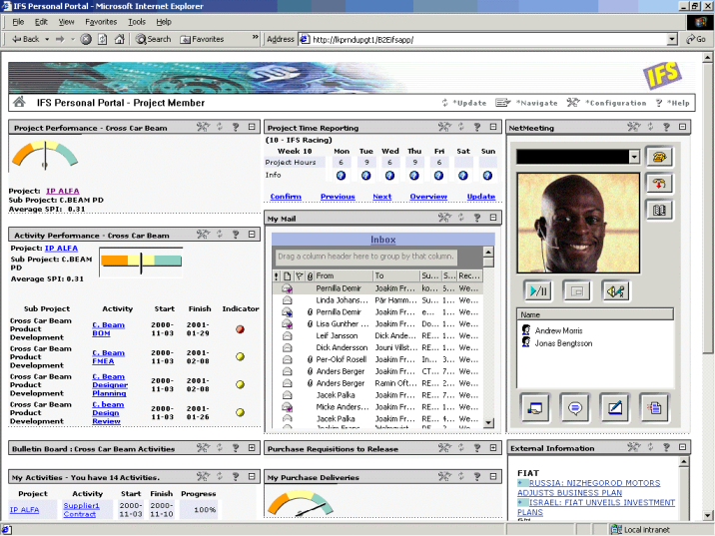Image resolution: width=715 pixels, height=536 pixels.
Task: Click the NetMeeting share program icon
Action: click(x=535, y=407)
